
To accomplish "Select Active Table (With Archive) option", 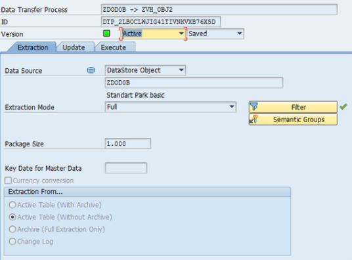I will (12, 205).
